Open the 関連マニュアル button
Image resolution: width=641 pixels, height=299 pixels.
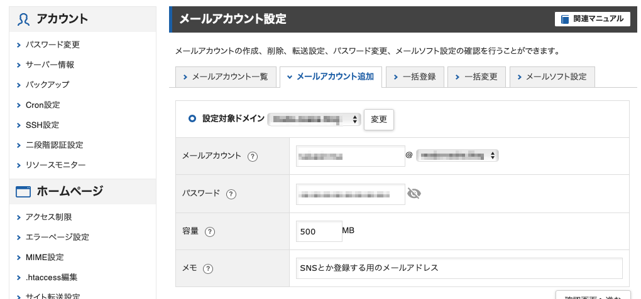(x=593, y=19)
